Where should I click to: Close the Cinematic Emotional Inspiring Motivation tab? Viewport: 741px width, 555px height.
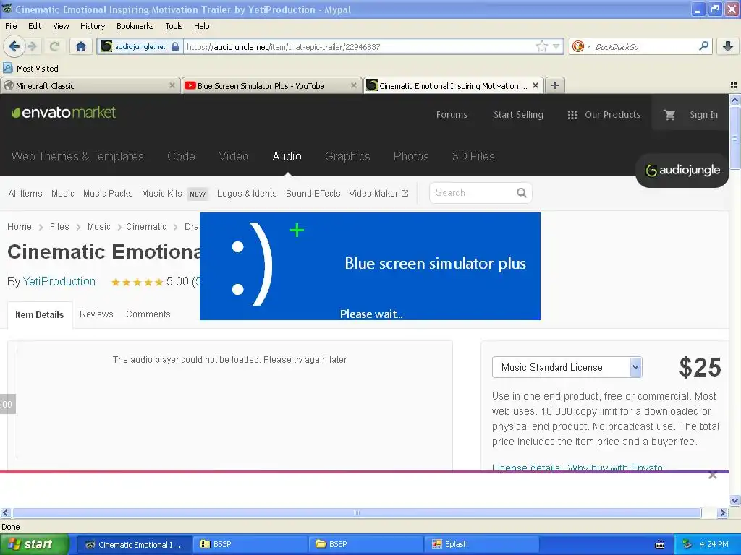click(x=535, y=85)
